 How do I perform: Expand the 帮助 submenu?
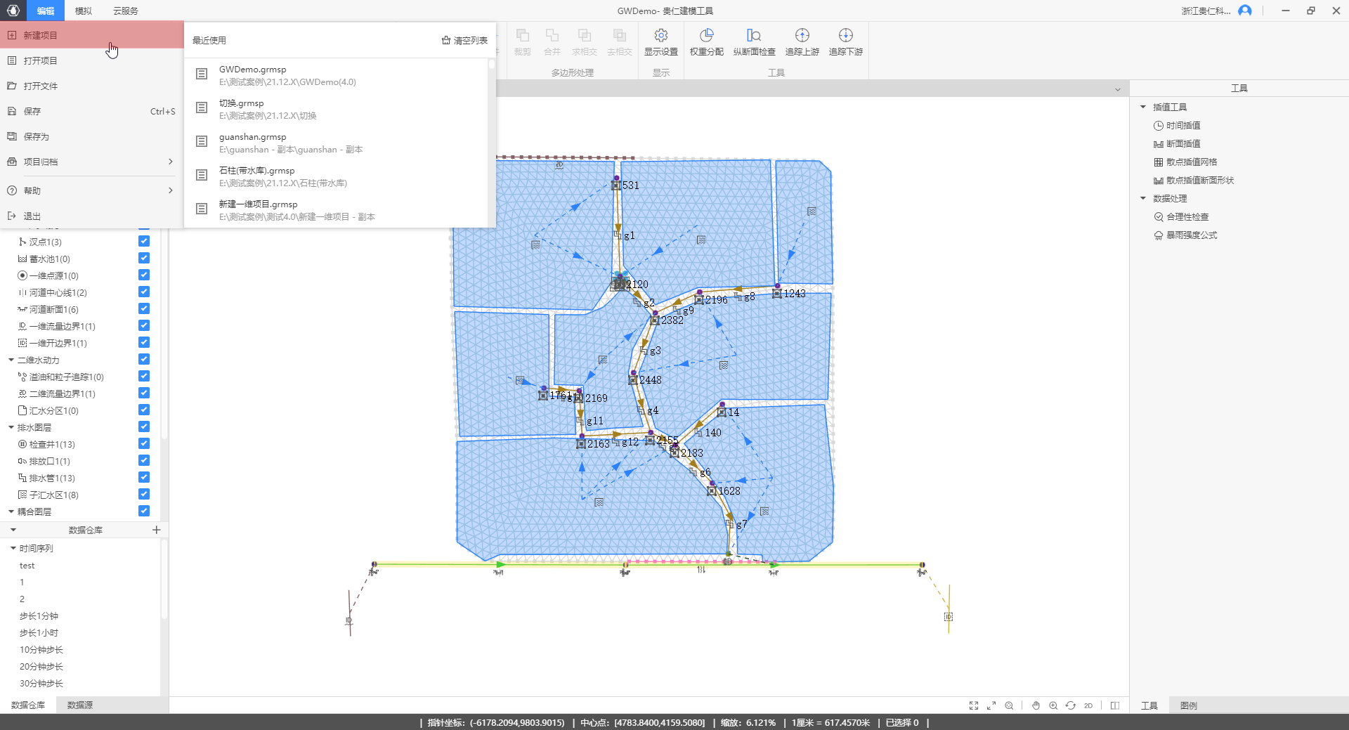(x=91, y=190)
